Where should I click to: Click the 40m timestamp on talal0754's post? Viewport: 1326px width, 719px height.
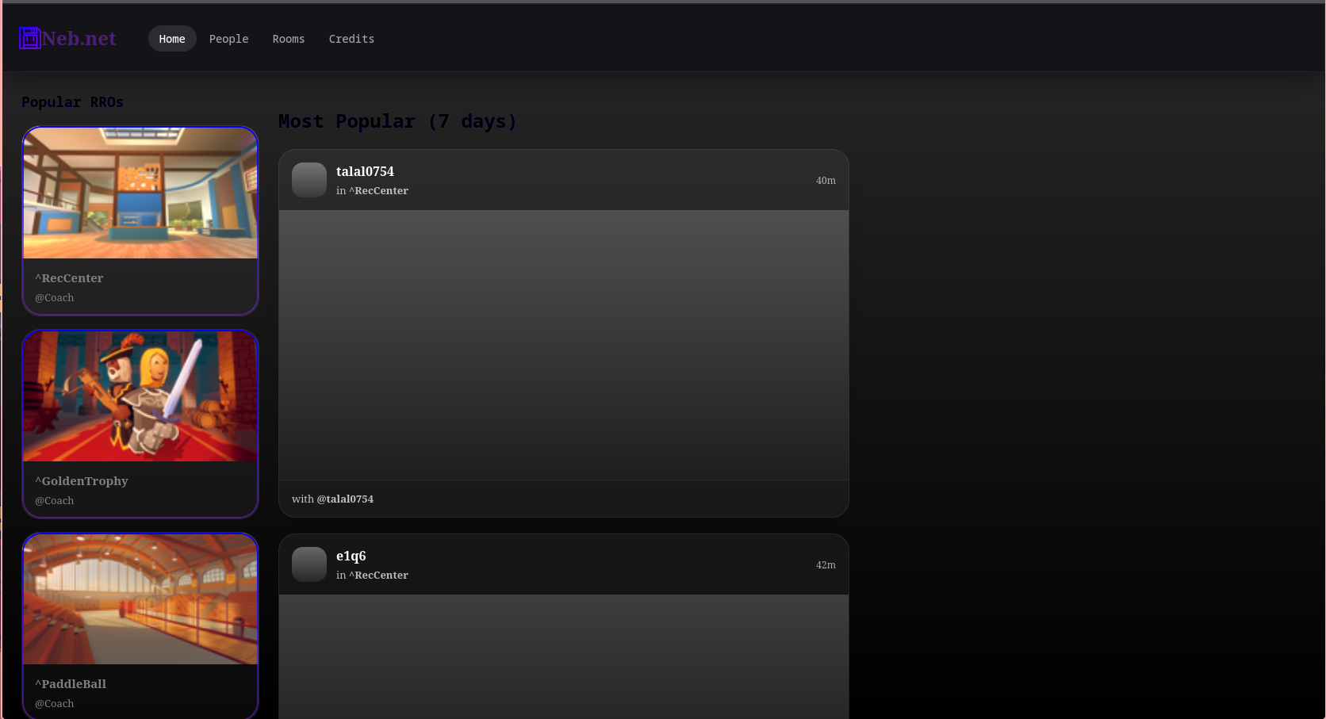click(826, 181)
